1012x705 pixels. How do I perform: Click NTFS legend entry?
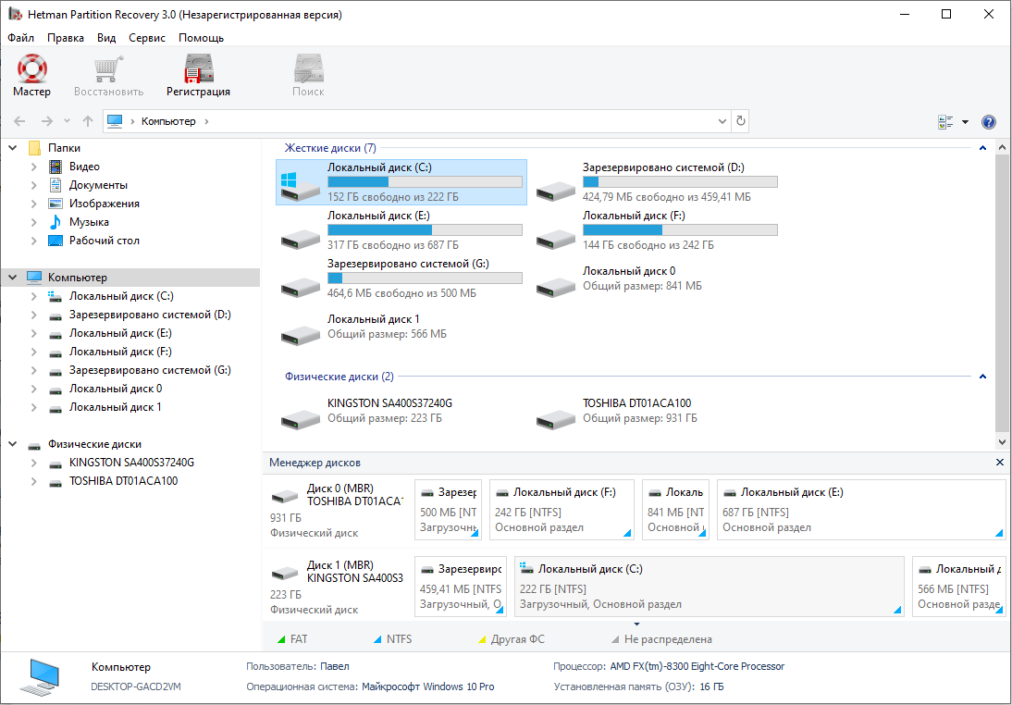point(393,639)
